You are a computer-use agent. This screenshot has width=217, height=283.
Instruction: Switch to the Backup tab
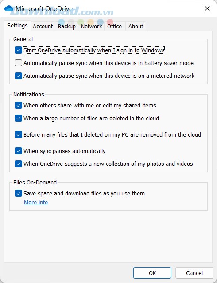click(67, 27)
